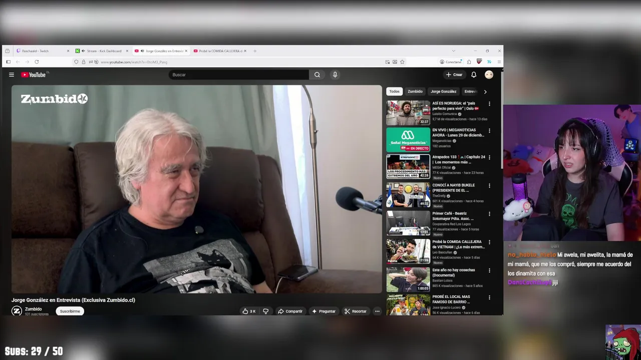Open the notifications bell

point(474,74)
